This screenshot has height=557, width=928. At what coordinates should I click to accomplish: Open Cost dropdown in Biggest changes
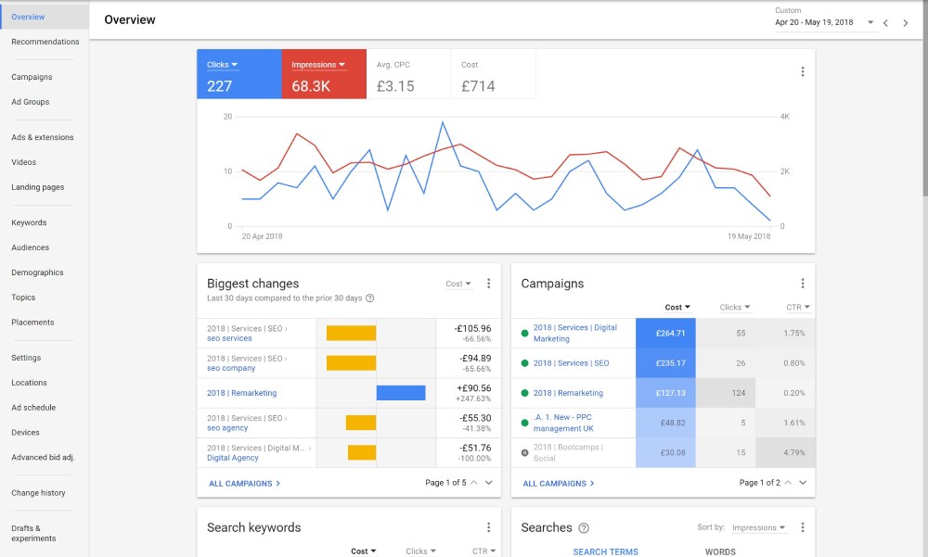coord(458,284)
